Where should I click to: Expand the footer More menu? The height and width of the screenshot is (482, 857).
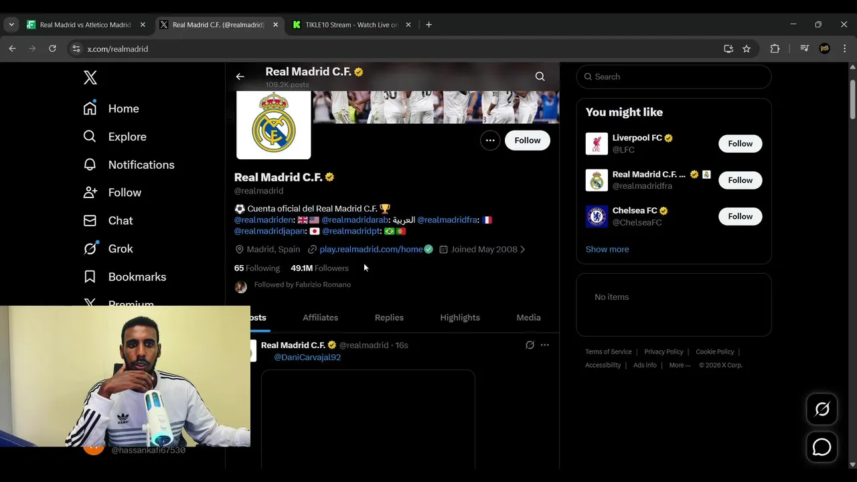pos(680,366)
